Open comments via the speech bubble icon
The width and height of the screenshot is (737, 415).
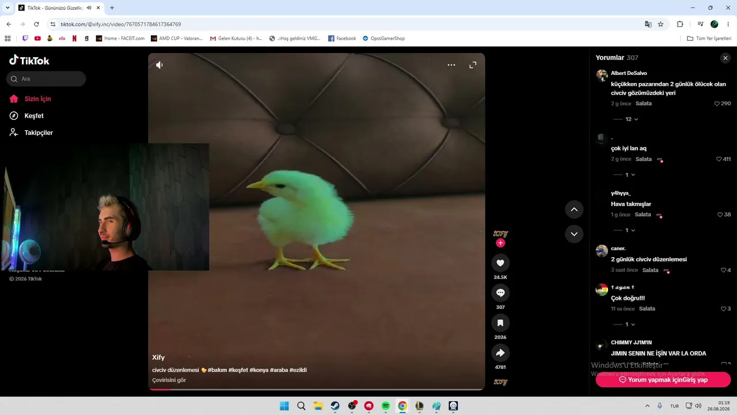[x=500, y=293]
